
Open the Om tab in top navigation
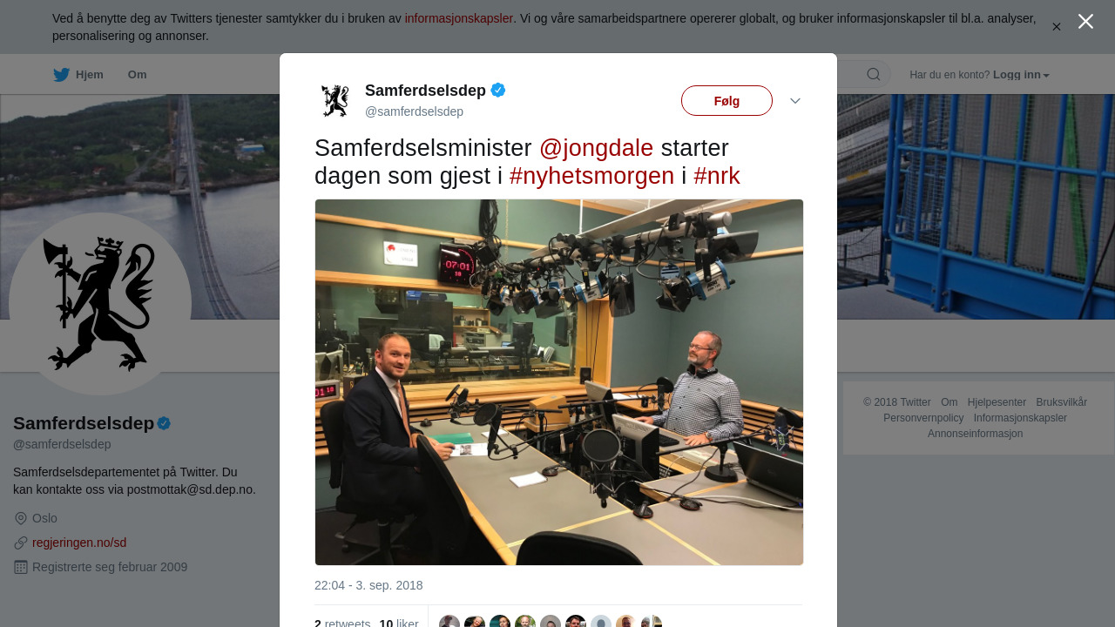pyautogui.click(x=138, y=75)
